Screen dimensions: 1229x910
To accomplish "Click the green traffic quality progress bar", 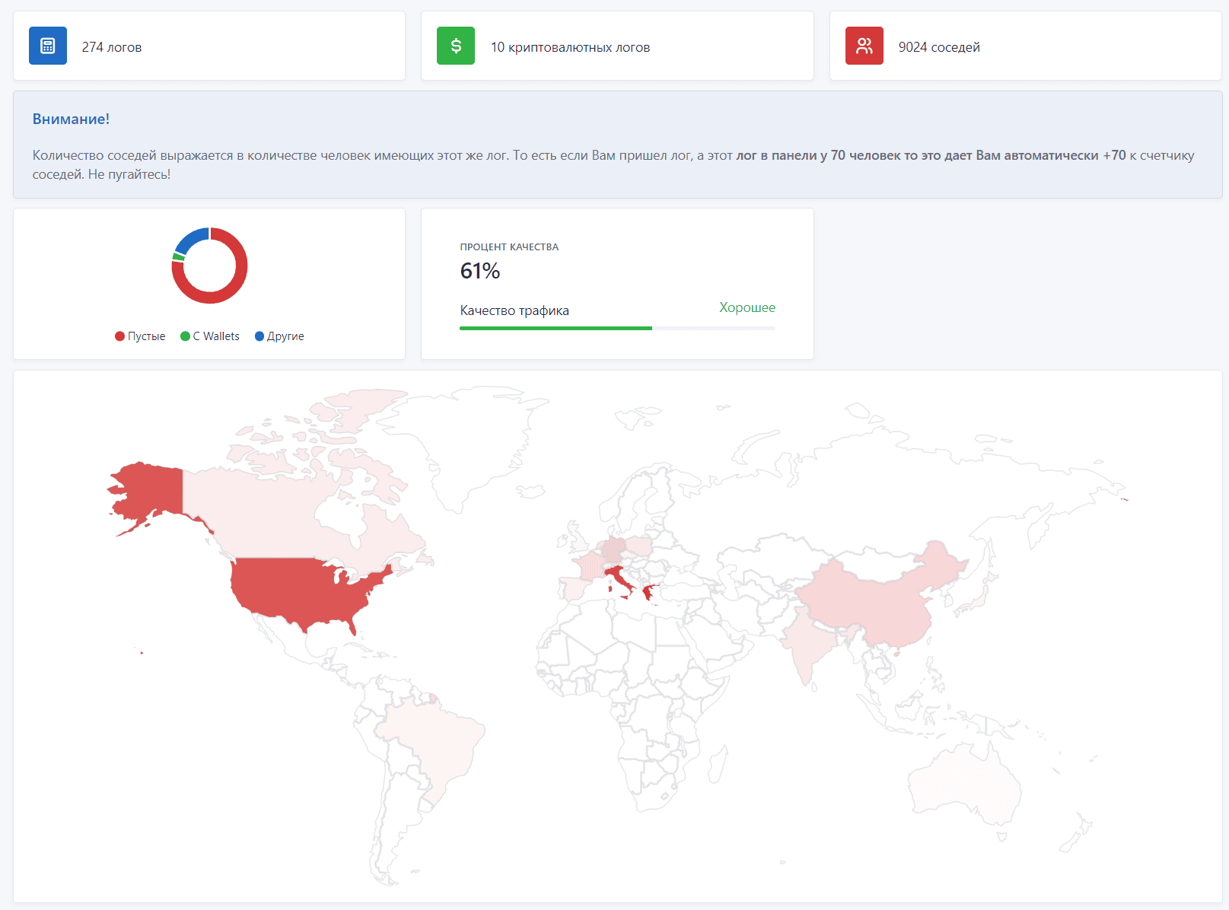I will [x=556, y=328].
